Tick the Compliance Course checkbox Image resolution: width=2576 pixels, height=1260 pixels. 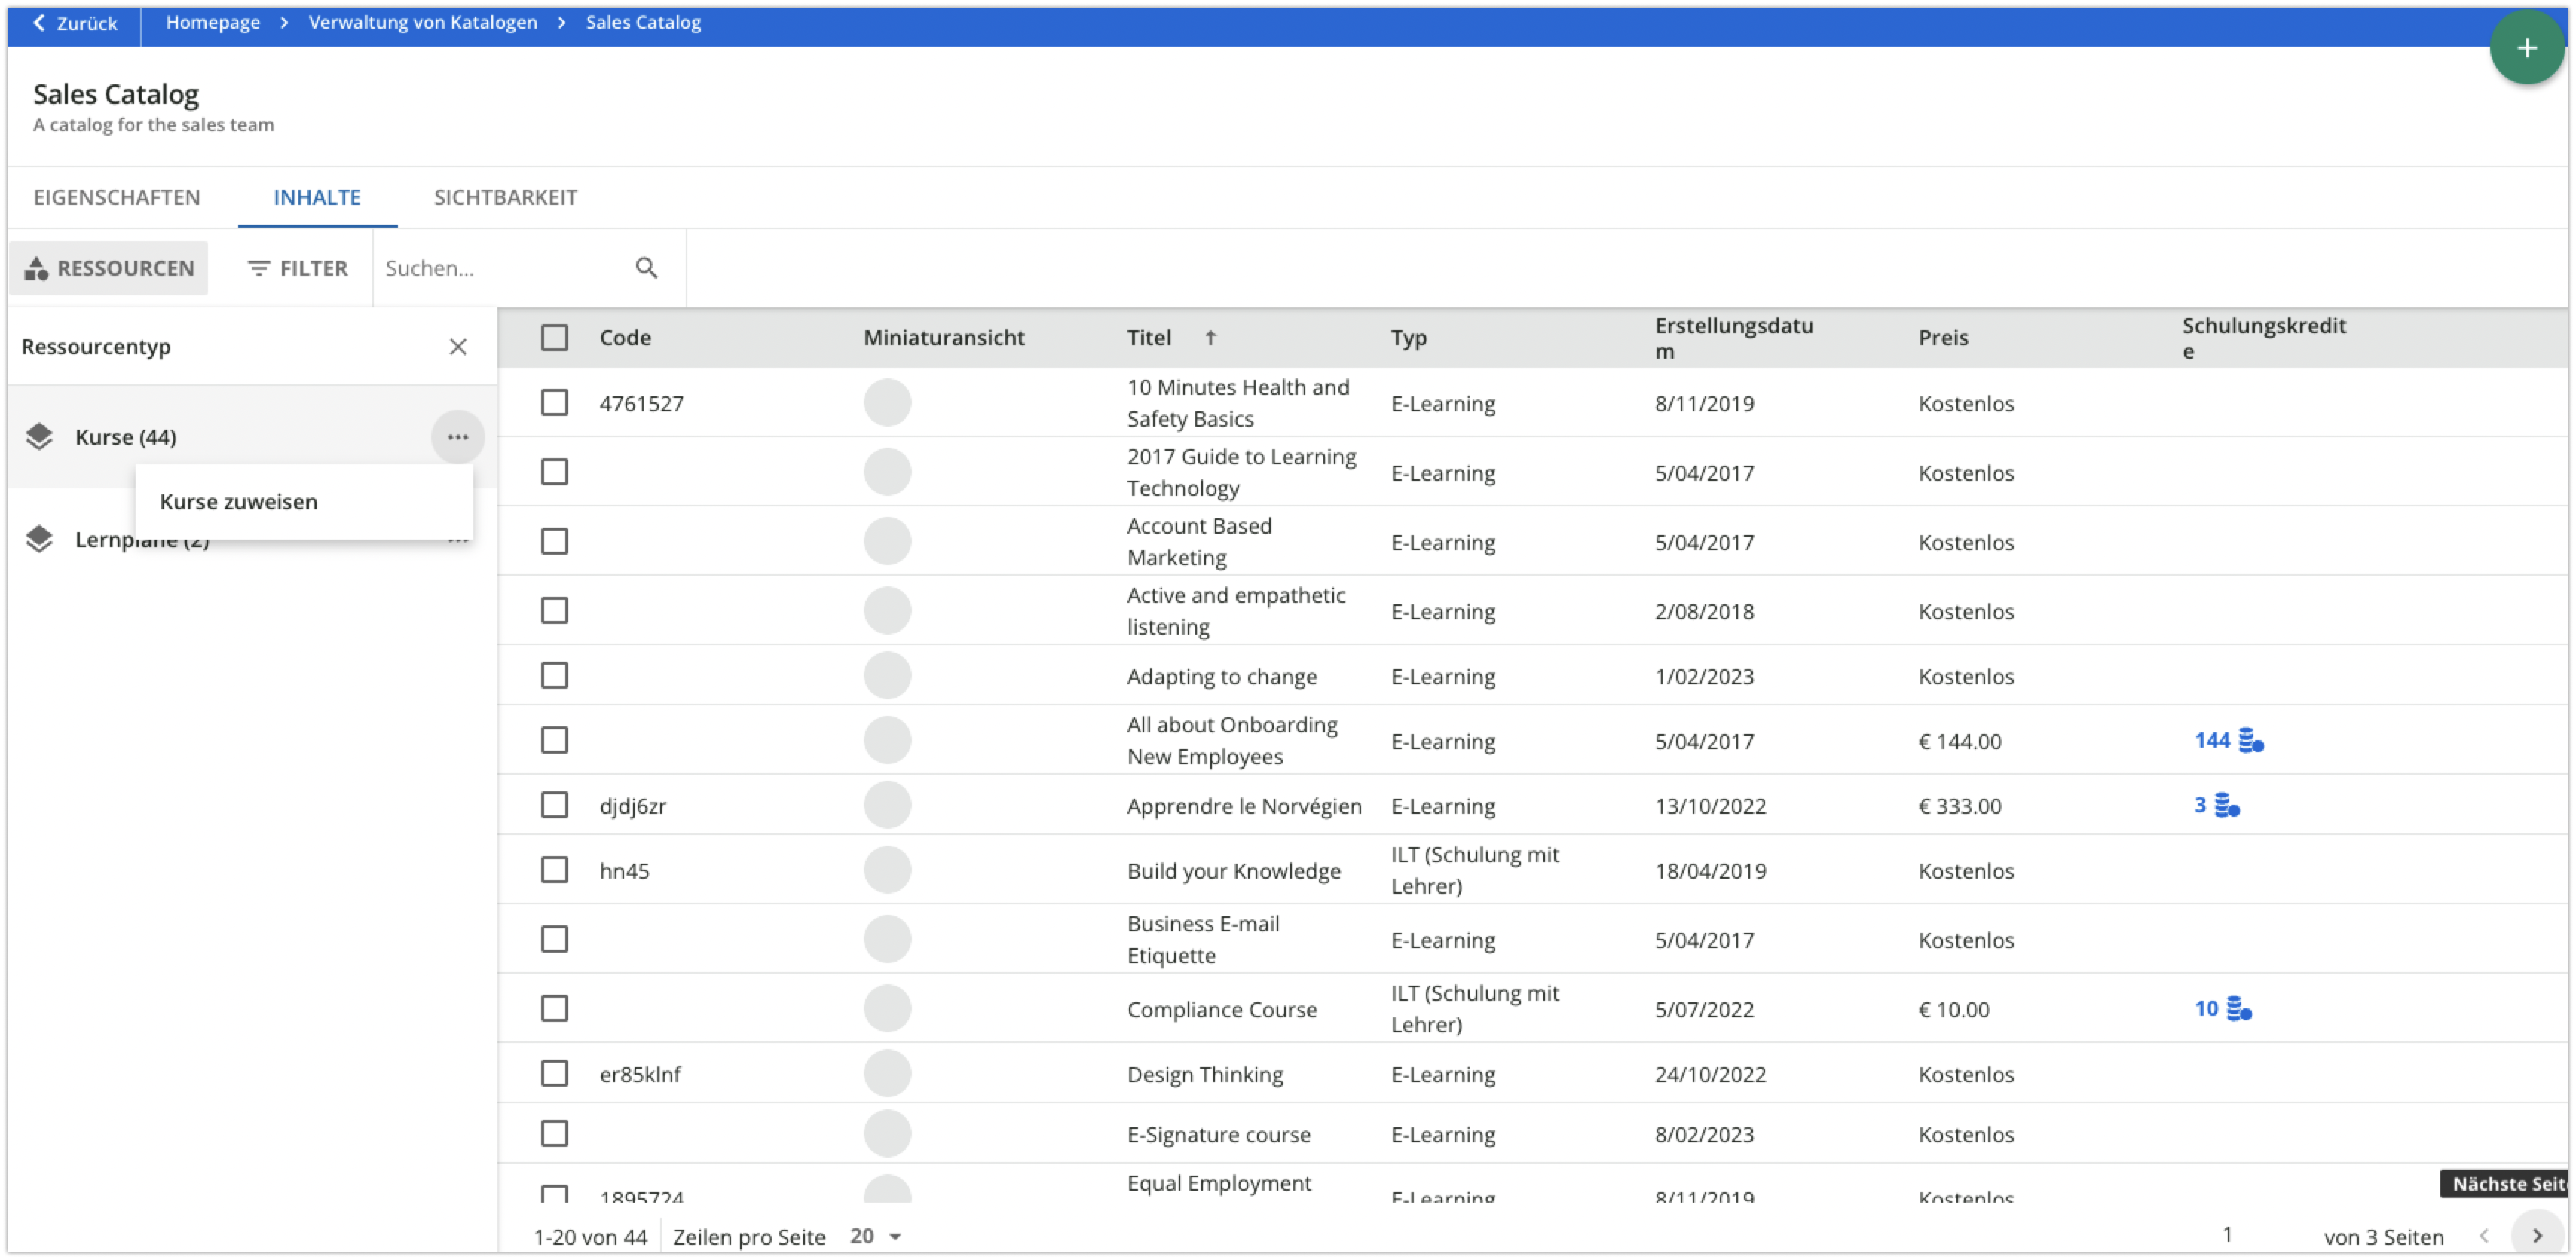point(554,1009)
